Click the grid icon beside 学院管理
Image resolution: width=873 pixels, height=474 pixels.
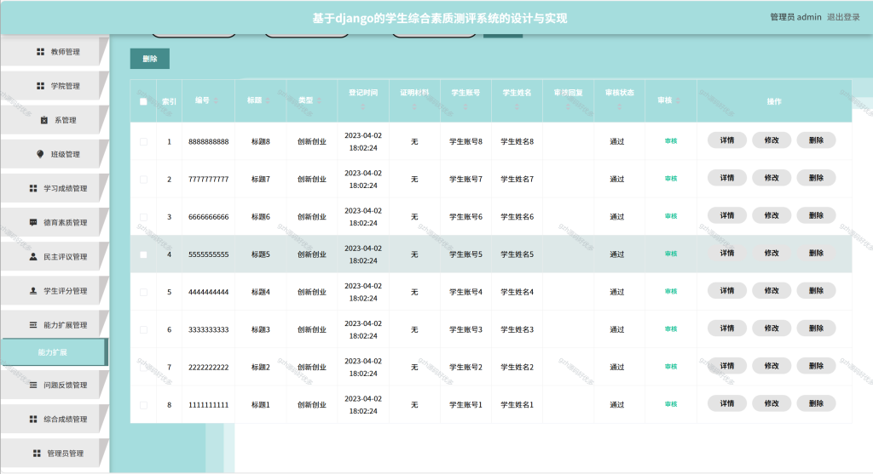[40, 86]
